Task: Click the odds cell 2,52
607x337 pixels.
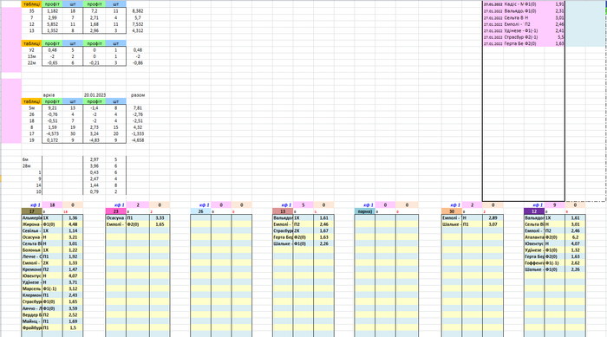Action: pos(73,315)
